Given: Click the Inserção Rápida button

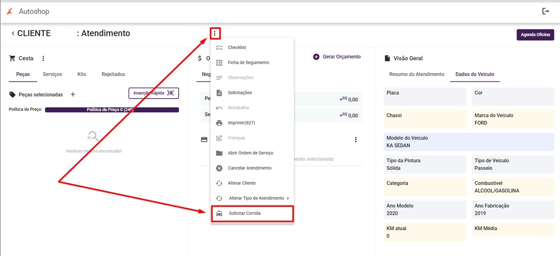Looking at the screenshot, I should (x=154, y=93).
